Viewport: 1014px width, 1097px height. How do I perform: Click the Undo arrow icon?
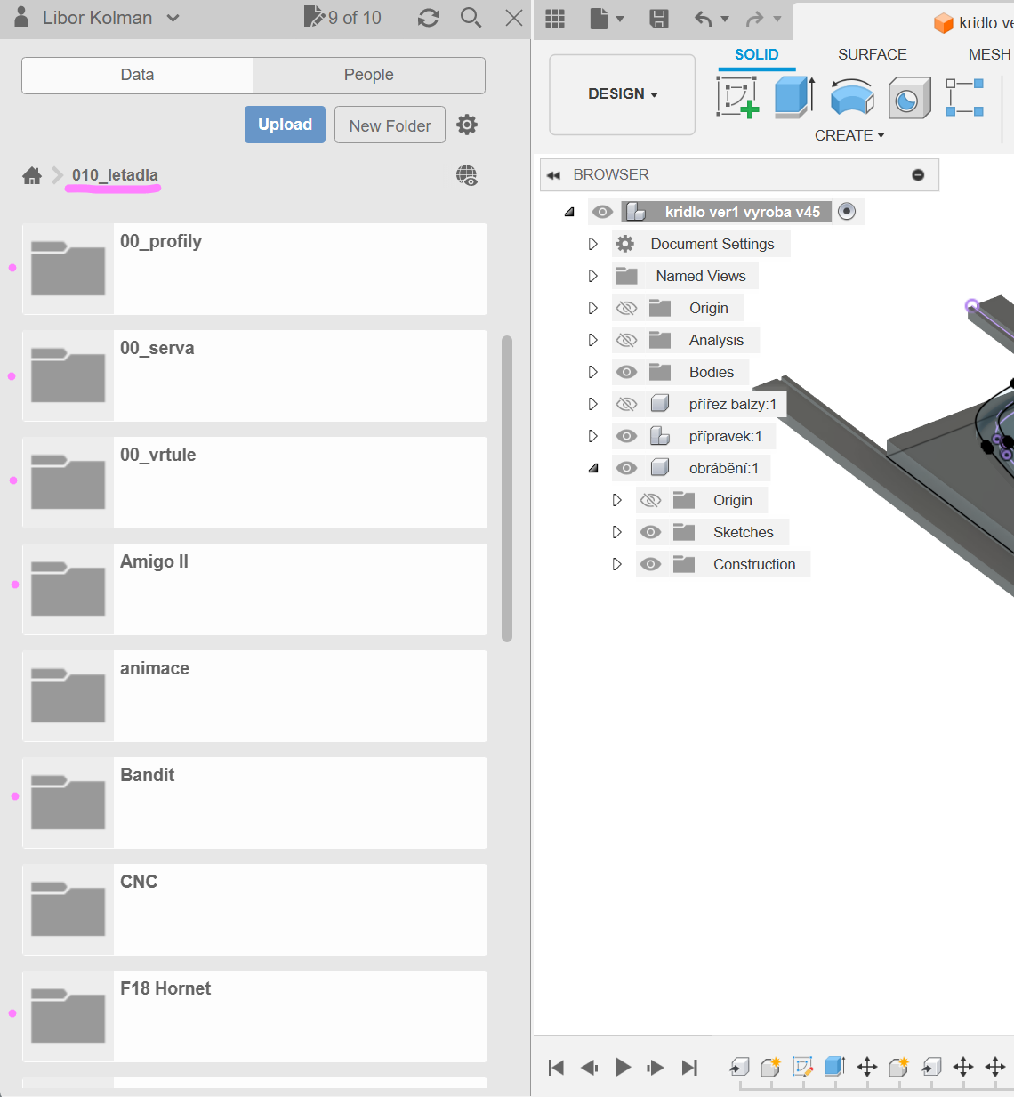pyautogui.click(x=703, y=19)
